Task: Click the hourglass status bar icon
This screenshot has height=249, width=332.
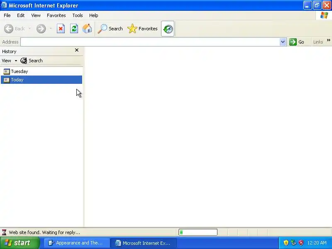Action: (x=4, y=232)
